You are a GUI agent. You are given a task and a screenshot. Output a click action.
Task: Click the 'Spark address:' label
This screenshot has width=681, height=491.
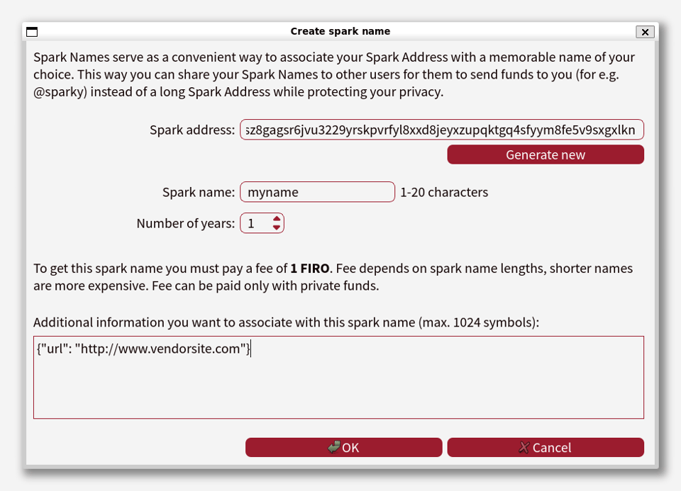coord(192,130)
